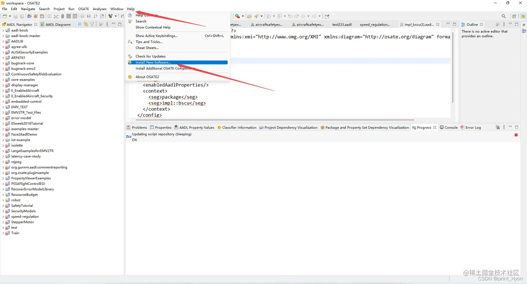Open Project Dependency Visualization tab
The image size is (527, 284).
click(288, 128)
